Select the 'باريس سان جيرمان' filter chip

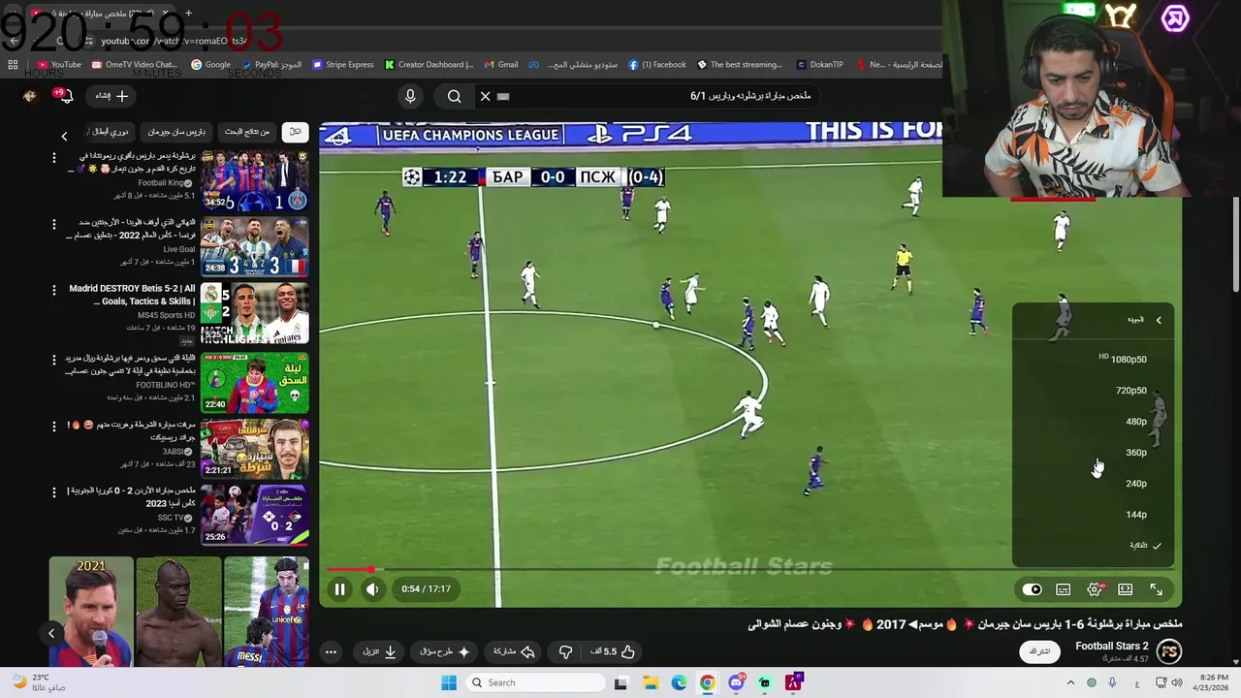pos(176,131)
